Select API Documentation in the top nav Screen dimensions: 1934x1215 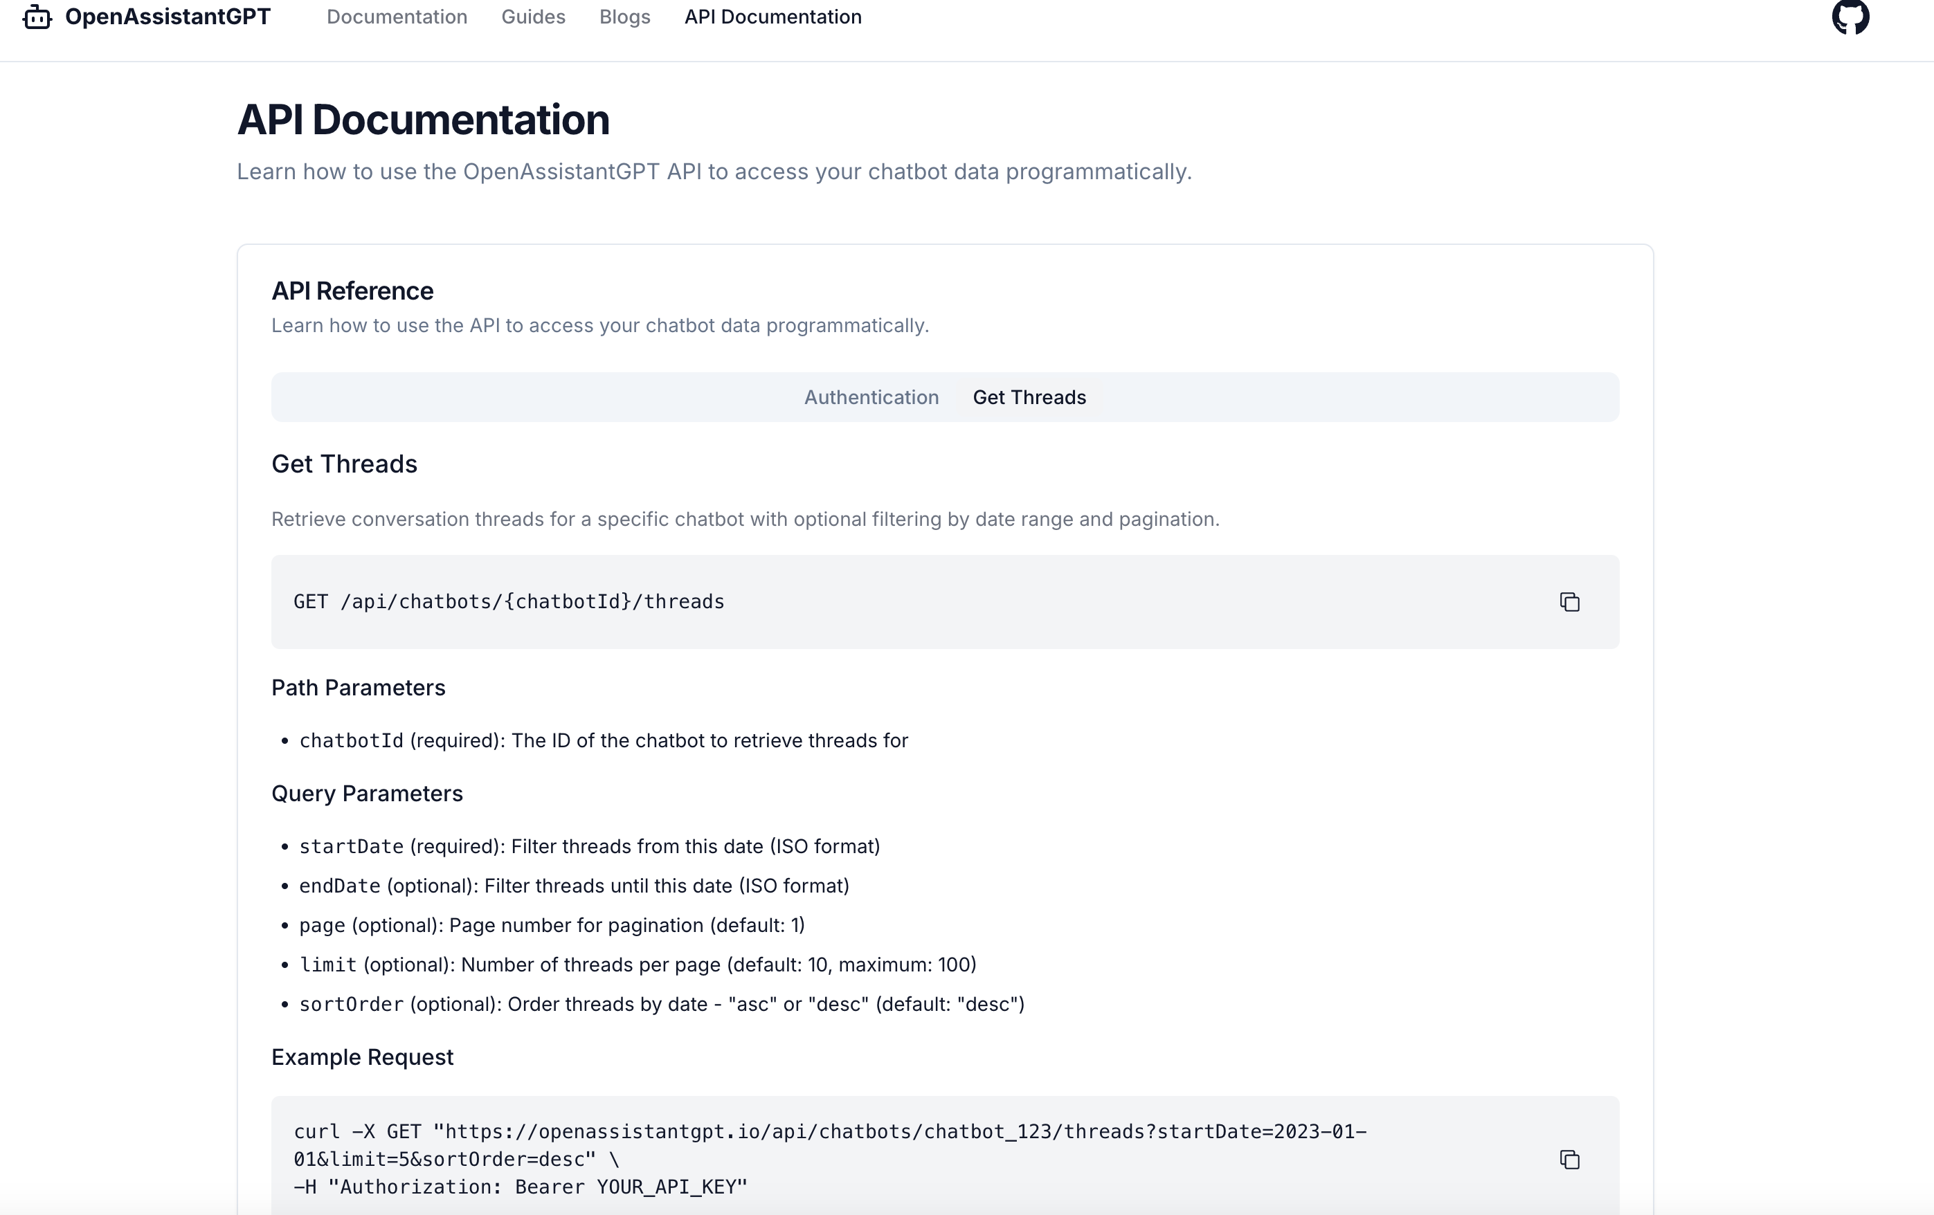click(772, 17)
